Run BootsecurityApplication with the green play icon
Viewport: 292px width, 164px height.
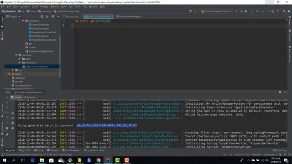[x=236, y=11]
